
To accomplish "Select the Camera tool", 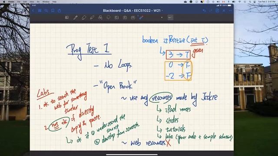I will pyautogui.click(x=125, y=17).
